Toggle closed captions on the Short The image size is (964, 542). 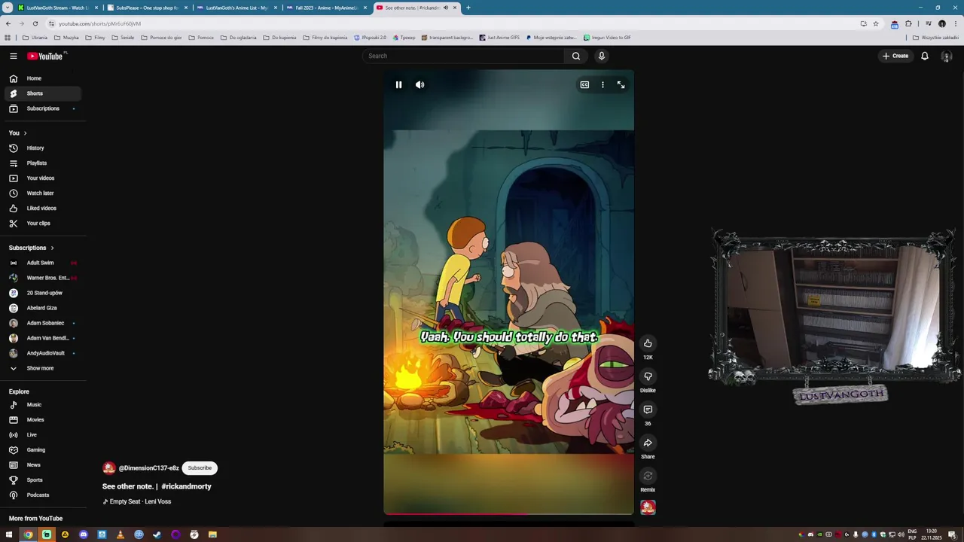[x=584, y=85]
